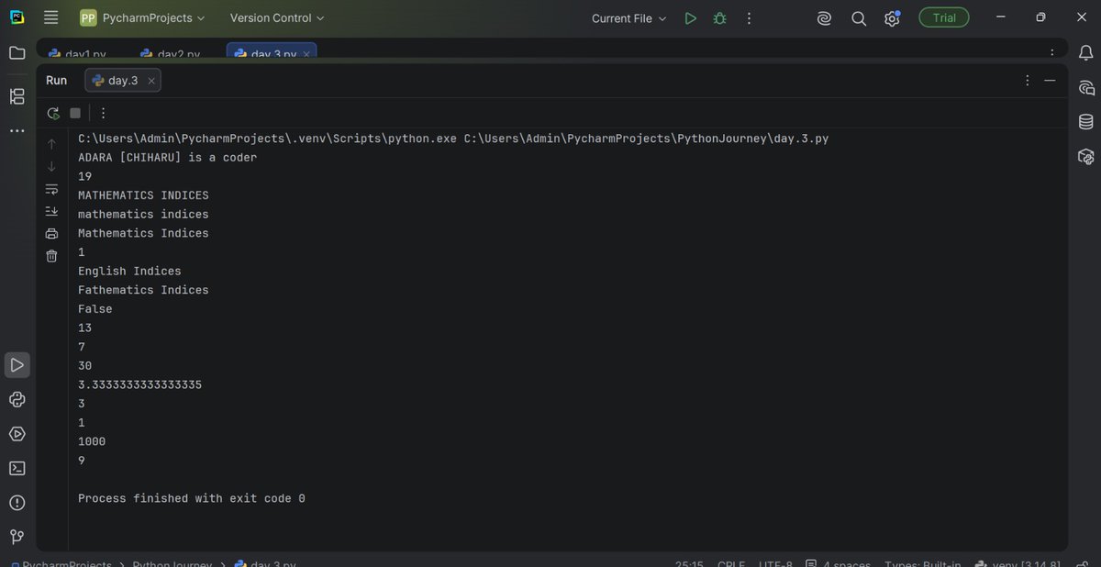Run the current file with green play icon
This screenshot has height=567, width=1101.
(x=691, y=18)
